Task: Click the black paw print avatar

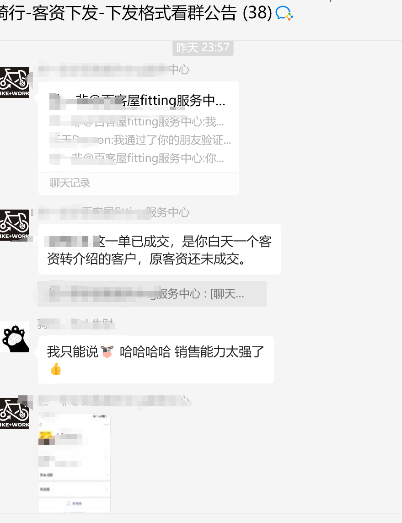Action: pyautogui.click(x=14, y=337)
